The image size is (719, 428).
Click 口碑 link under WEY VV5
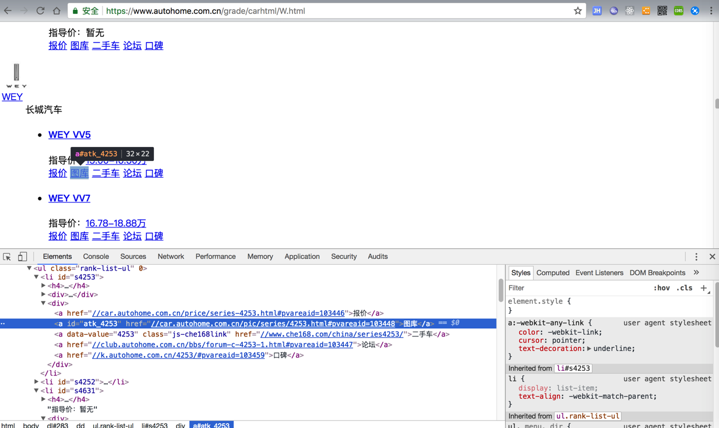(x=154, y=173)
